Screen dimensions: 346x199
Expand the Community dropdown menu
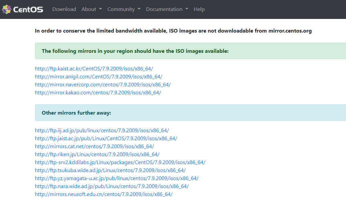coord(124,9)
